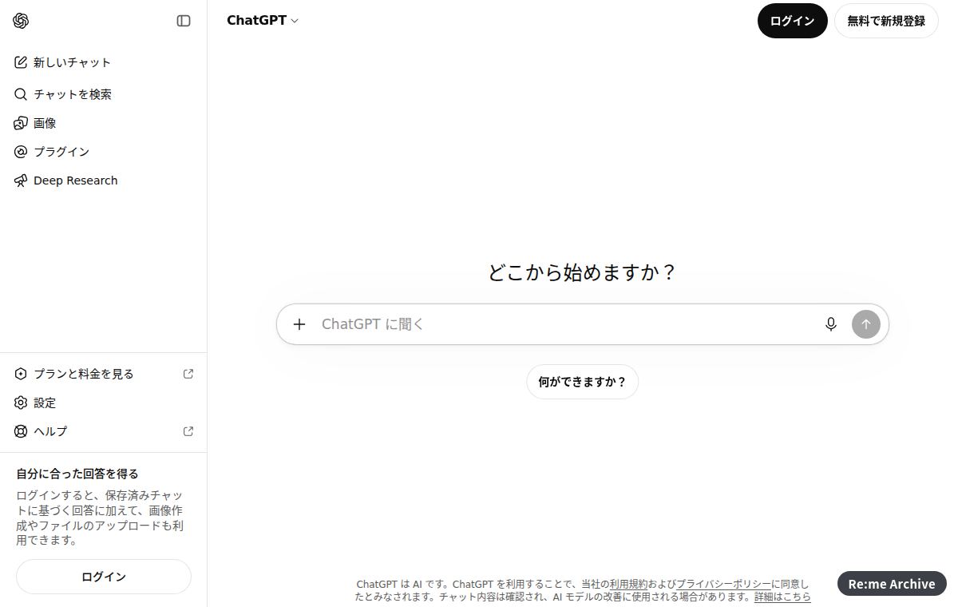Expand the ChatGPT model dropdown
The width and height of the screenshot is (958, 607).
[263, 21]
